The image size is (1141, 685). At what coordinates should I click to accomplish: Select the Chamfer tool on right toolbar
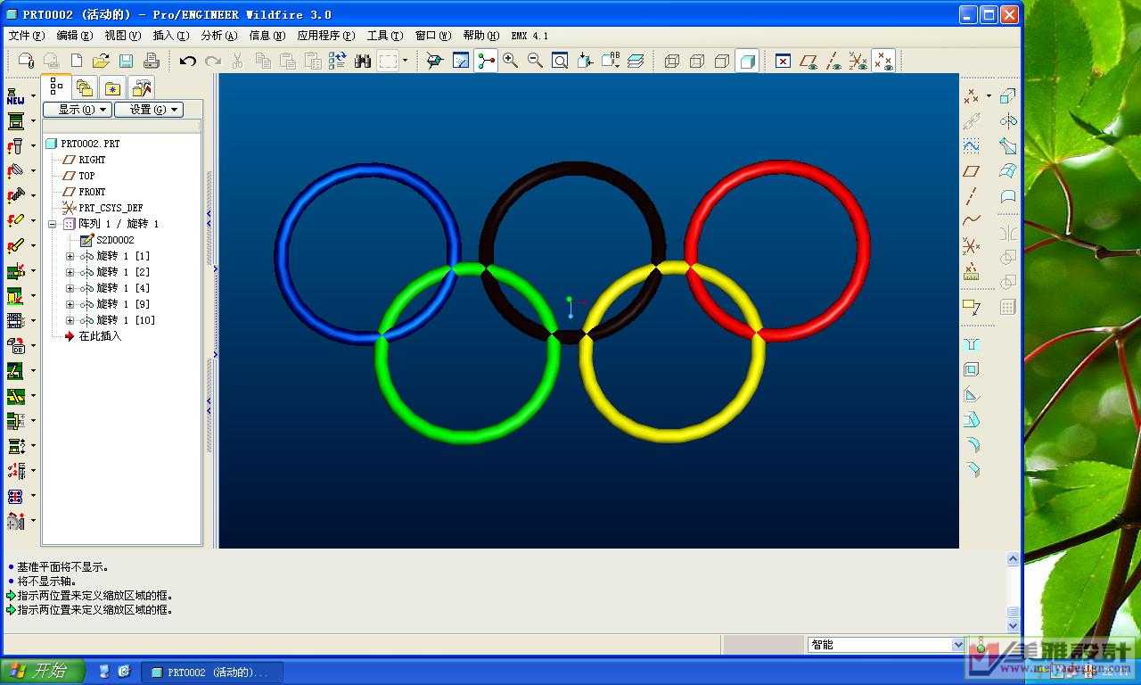pyautogui.click(x=972, y=469)
